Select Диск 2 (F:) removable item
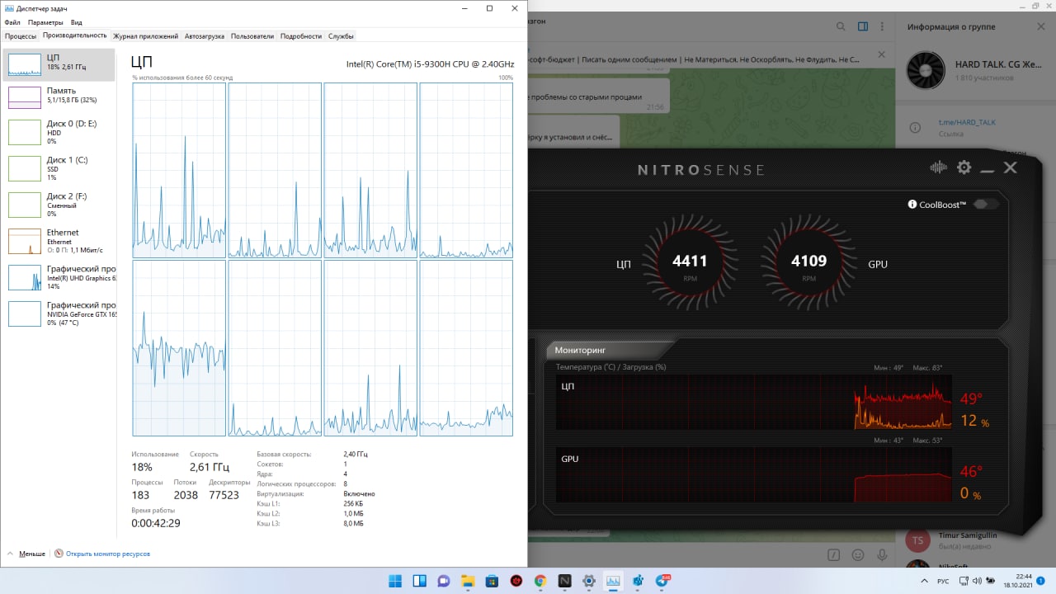This screenshot has width=1056, height=594. [59, 205]
